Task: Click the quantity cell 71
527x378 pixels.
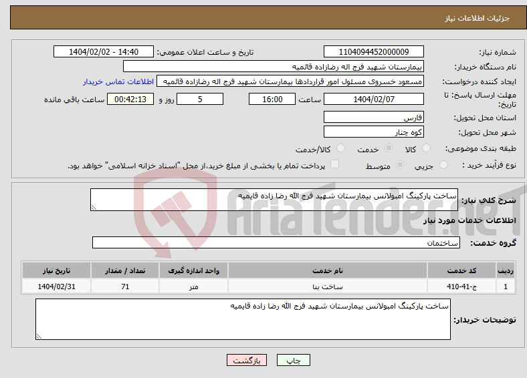Action: pyautogui.click(x=124, y=287)
